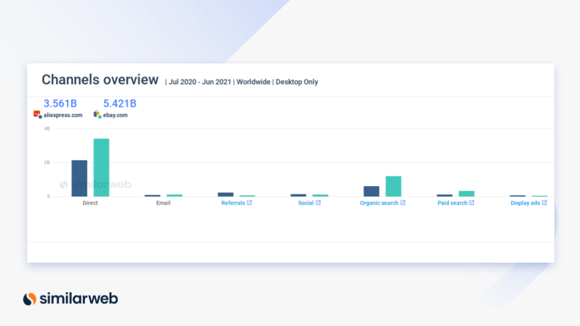Screen dimensions: 580x326
Task: Click aliexpress dark blue Organic search bar
Action: tap(372, 191)
